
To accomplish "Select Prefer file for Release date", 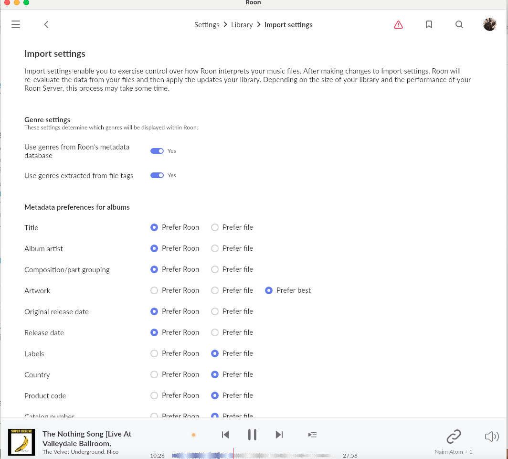I will [x=215, y=332].
